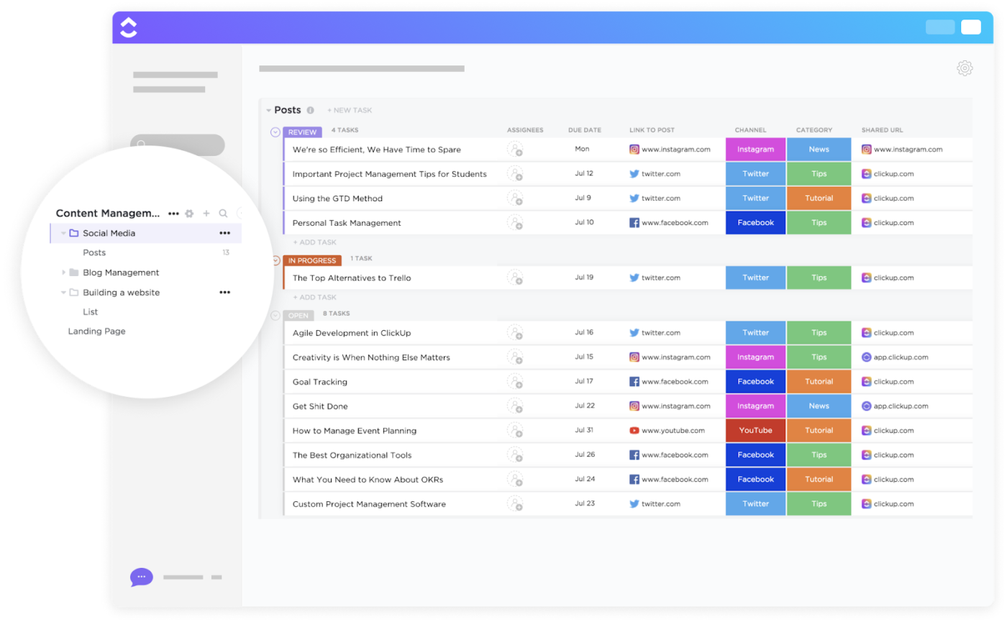The width and height of the screenshot is (1007, 622).
Task: Click the red YouTube channel label
Action: tap(755, 431)
